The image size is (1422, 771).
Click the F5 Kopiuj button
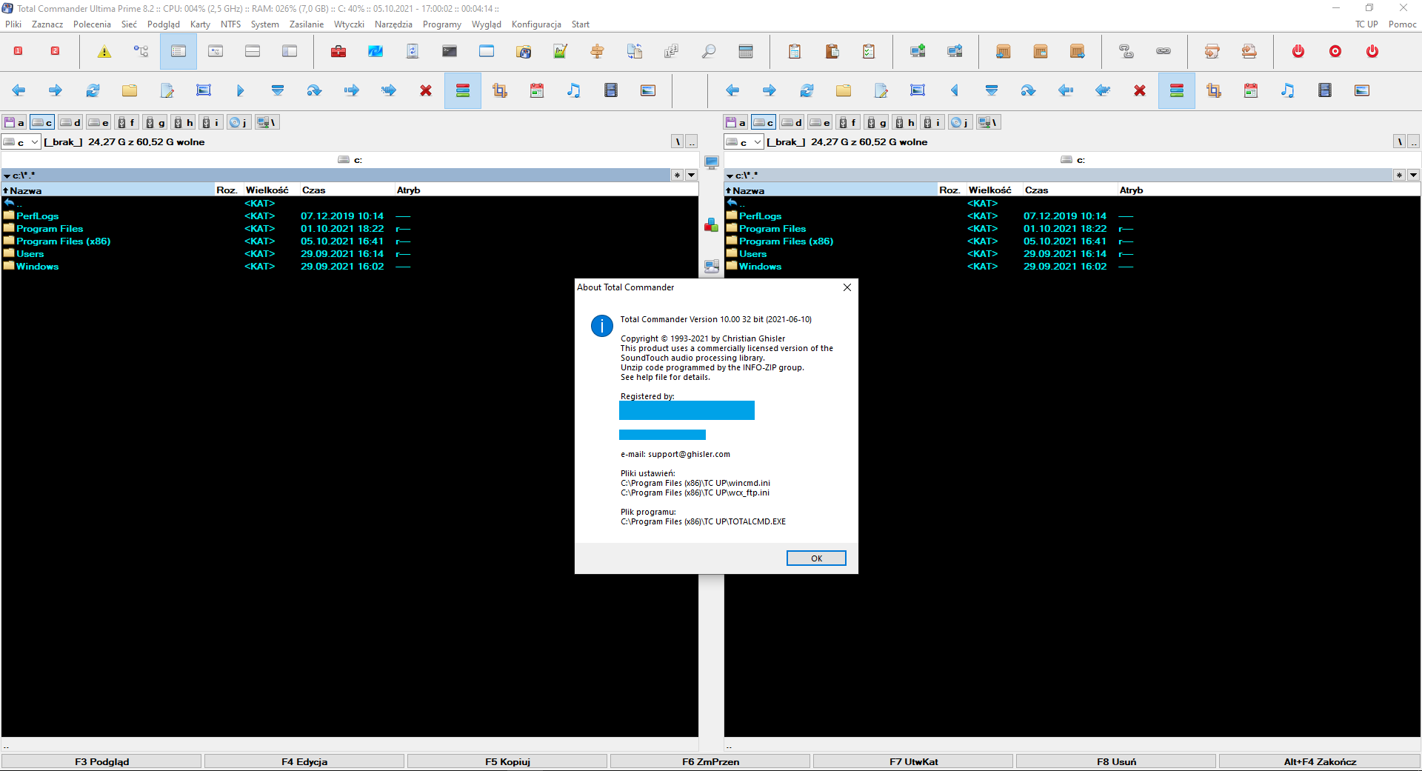(507, 761)
